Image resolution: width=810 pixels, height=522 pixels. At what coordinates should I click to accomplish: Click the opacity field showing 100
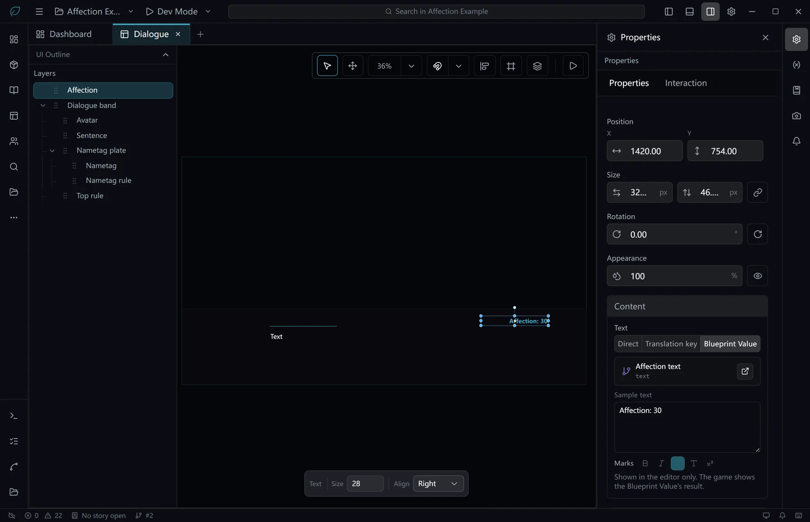(674, 276)
